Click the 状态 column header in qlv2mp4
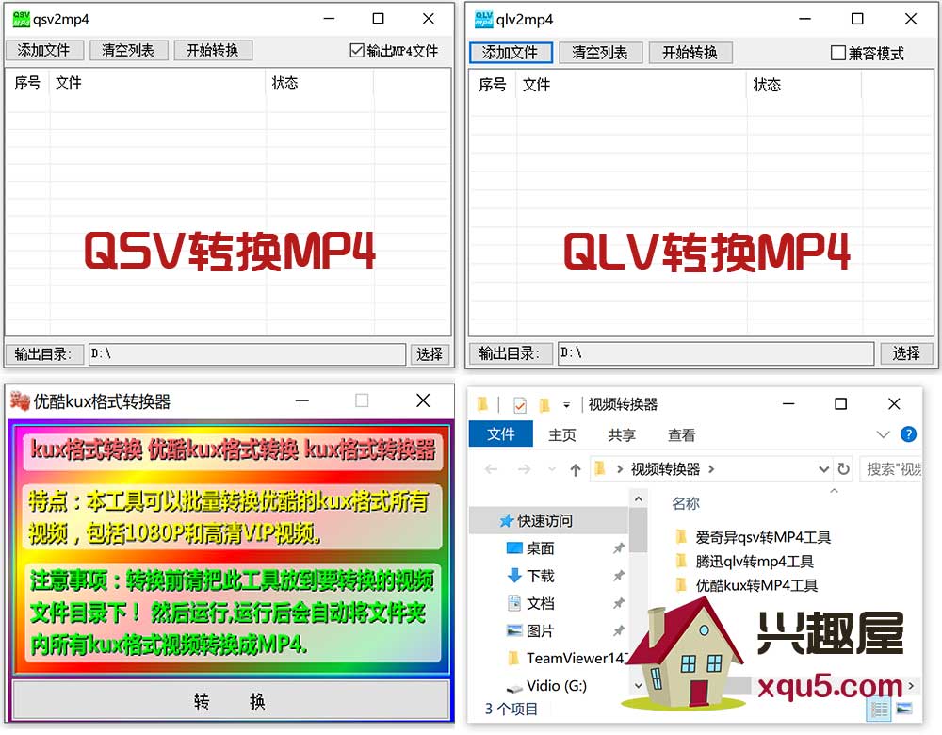This screenshot has width=942, height=735. (x=804, y=85)
